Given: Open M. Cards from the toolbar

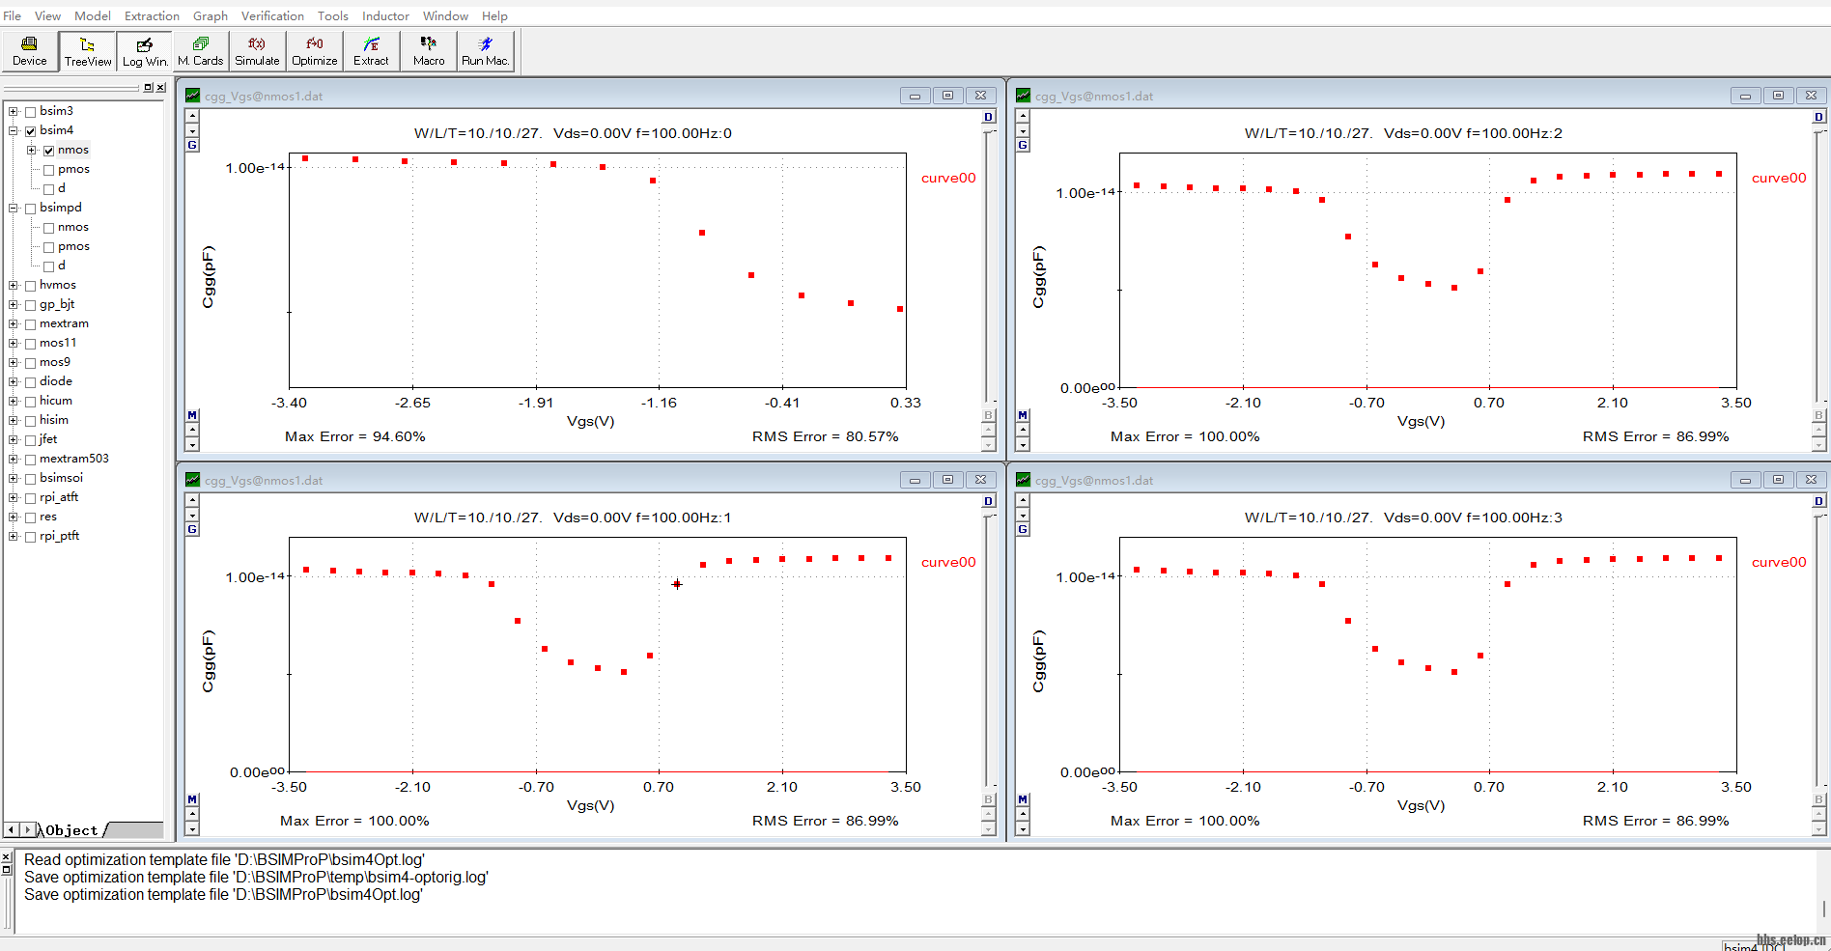Looking at the screenshot, I should (201, 51).
